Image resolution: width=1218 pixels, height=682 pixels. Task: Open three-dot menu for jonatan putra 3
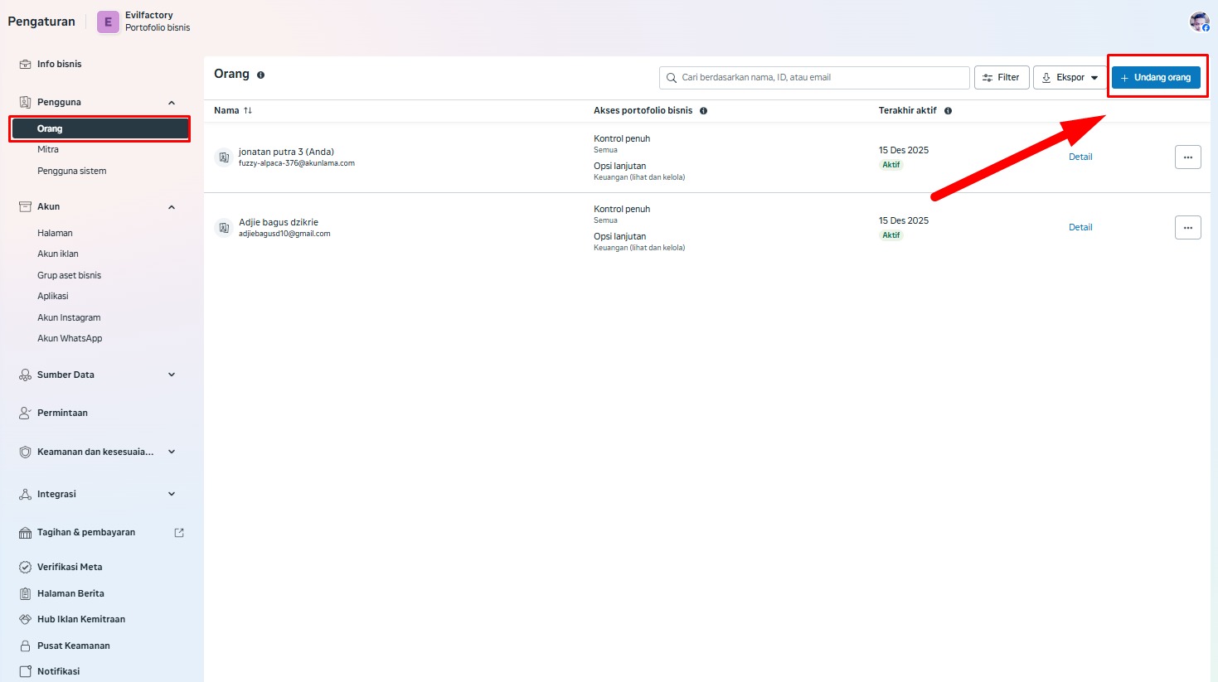coord(1187,157)
